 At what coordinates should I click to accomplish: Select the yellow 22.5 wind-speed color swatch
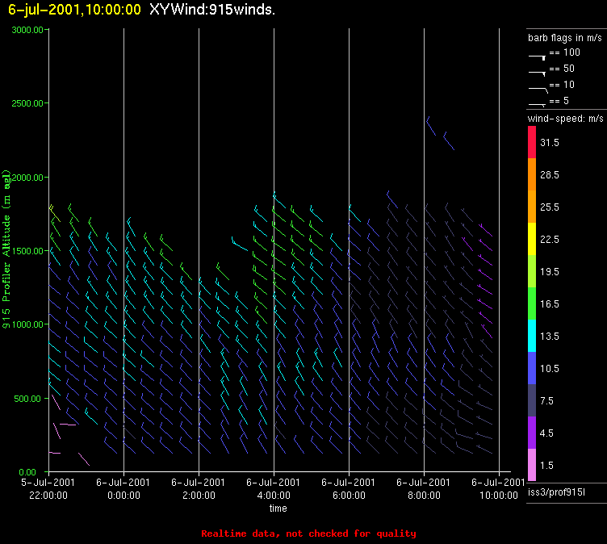tap(532, 239)
